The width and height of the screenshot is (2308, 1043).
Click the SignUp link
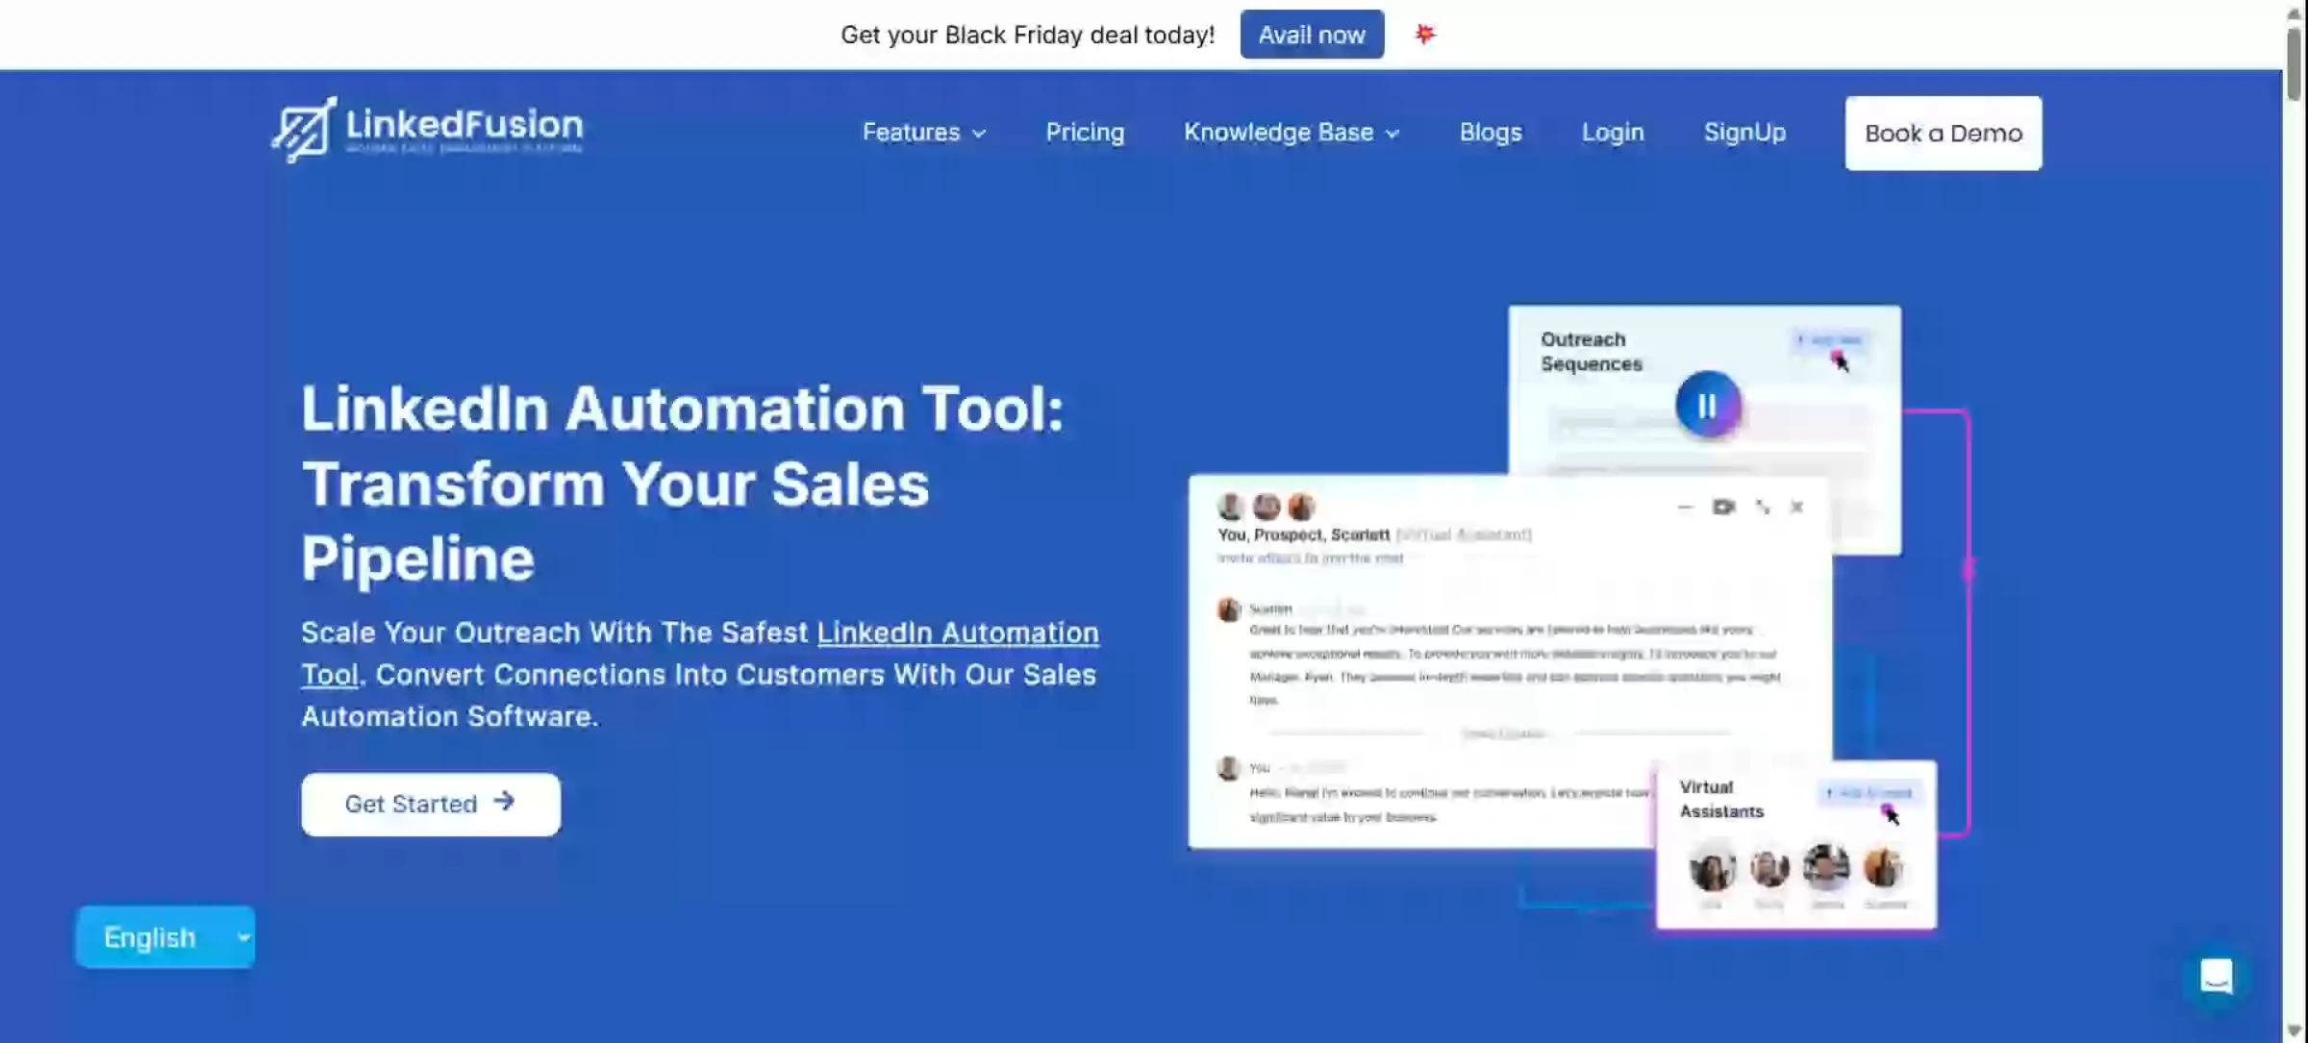click(1744, 133)
